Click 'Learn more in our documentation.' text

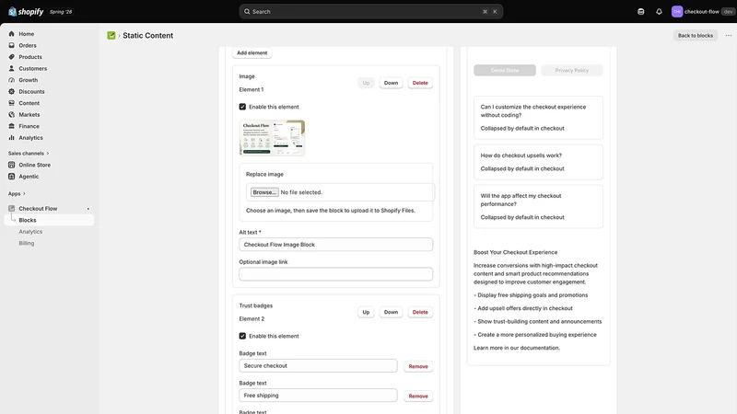(x=517, y=348)
